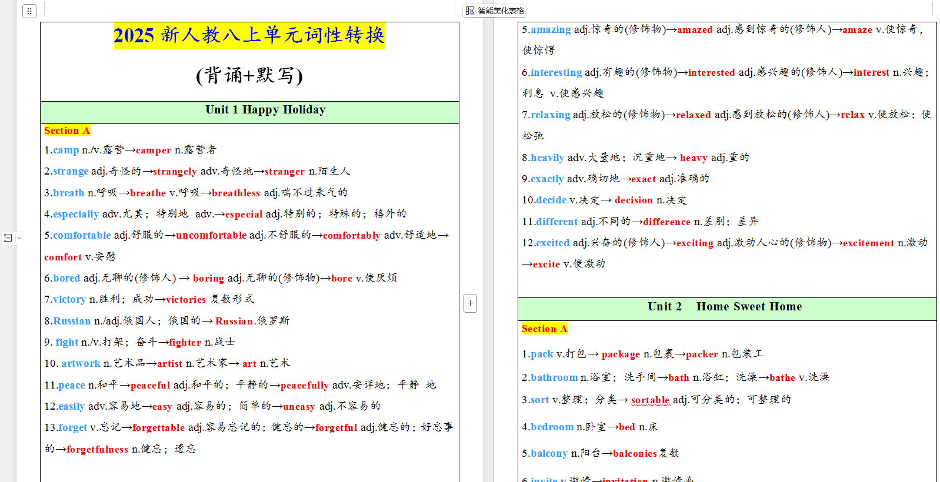The height and width of the screenshot is (482, 940).
Task: Click the blue word relaxing
Action: (x=551, y=115)
